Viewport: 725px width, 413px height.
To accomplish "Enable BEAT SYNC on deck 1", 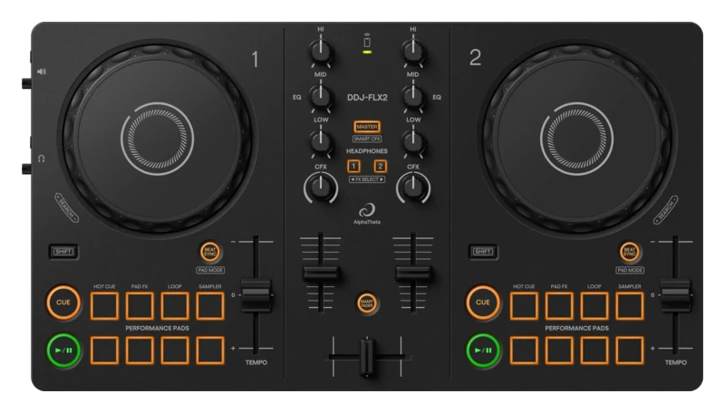I will pyautogui.click(x=210, y=252).
